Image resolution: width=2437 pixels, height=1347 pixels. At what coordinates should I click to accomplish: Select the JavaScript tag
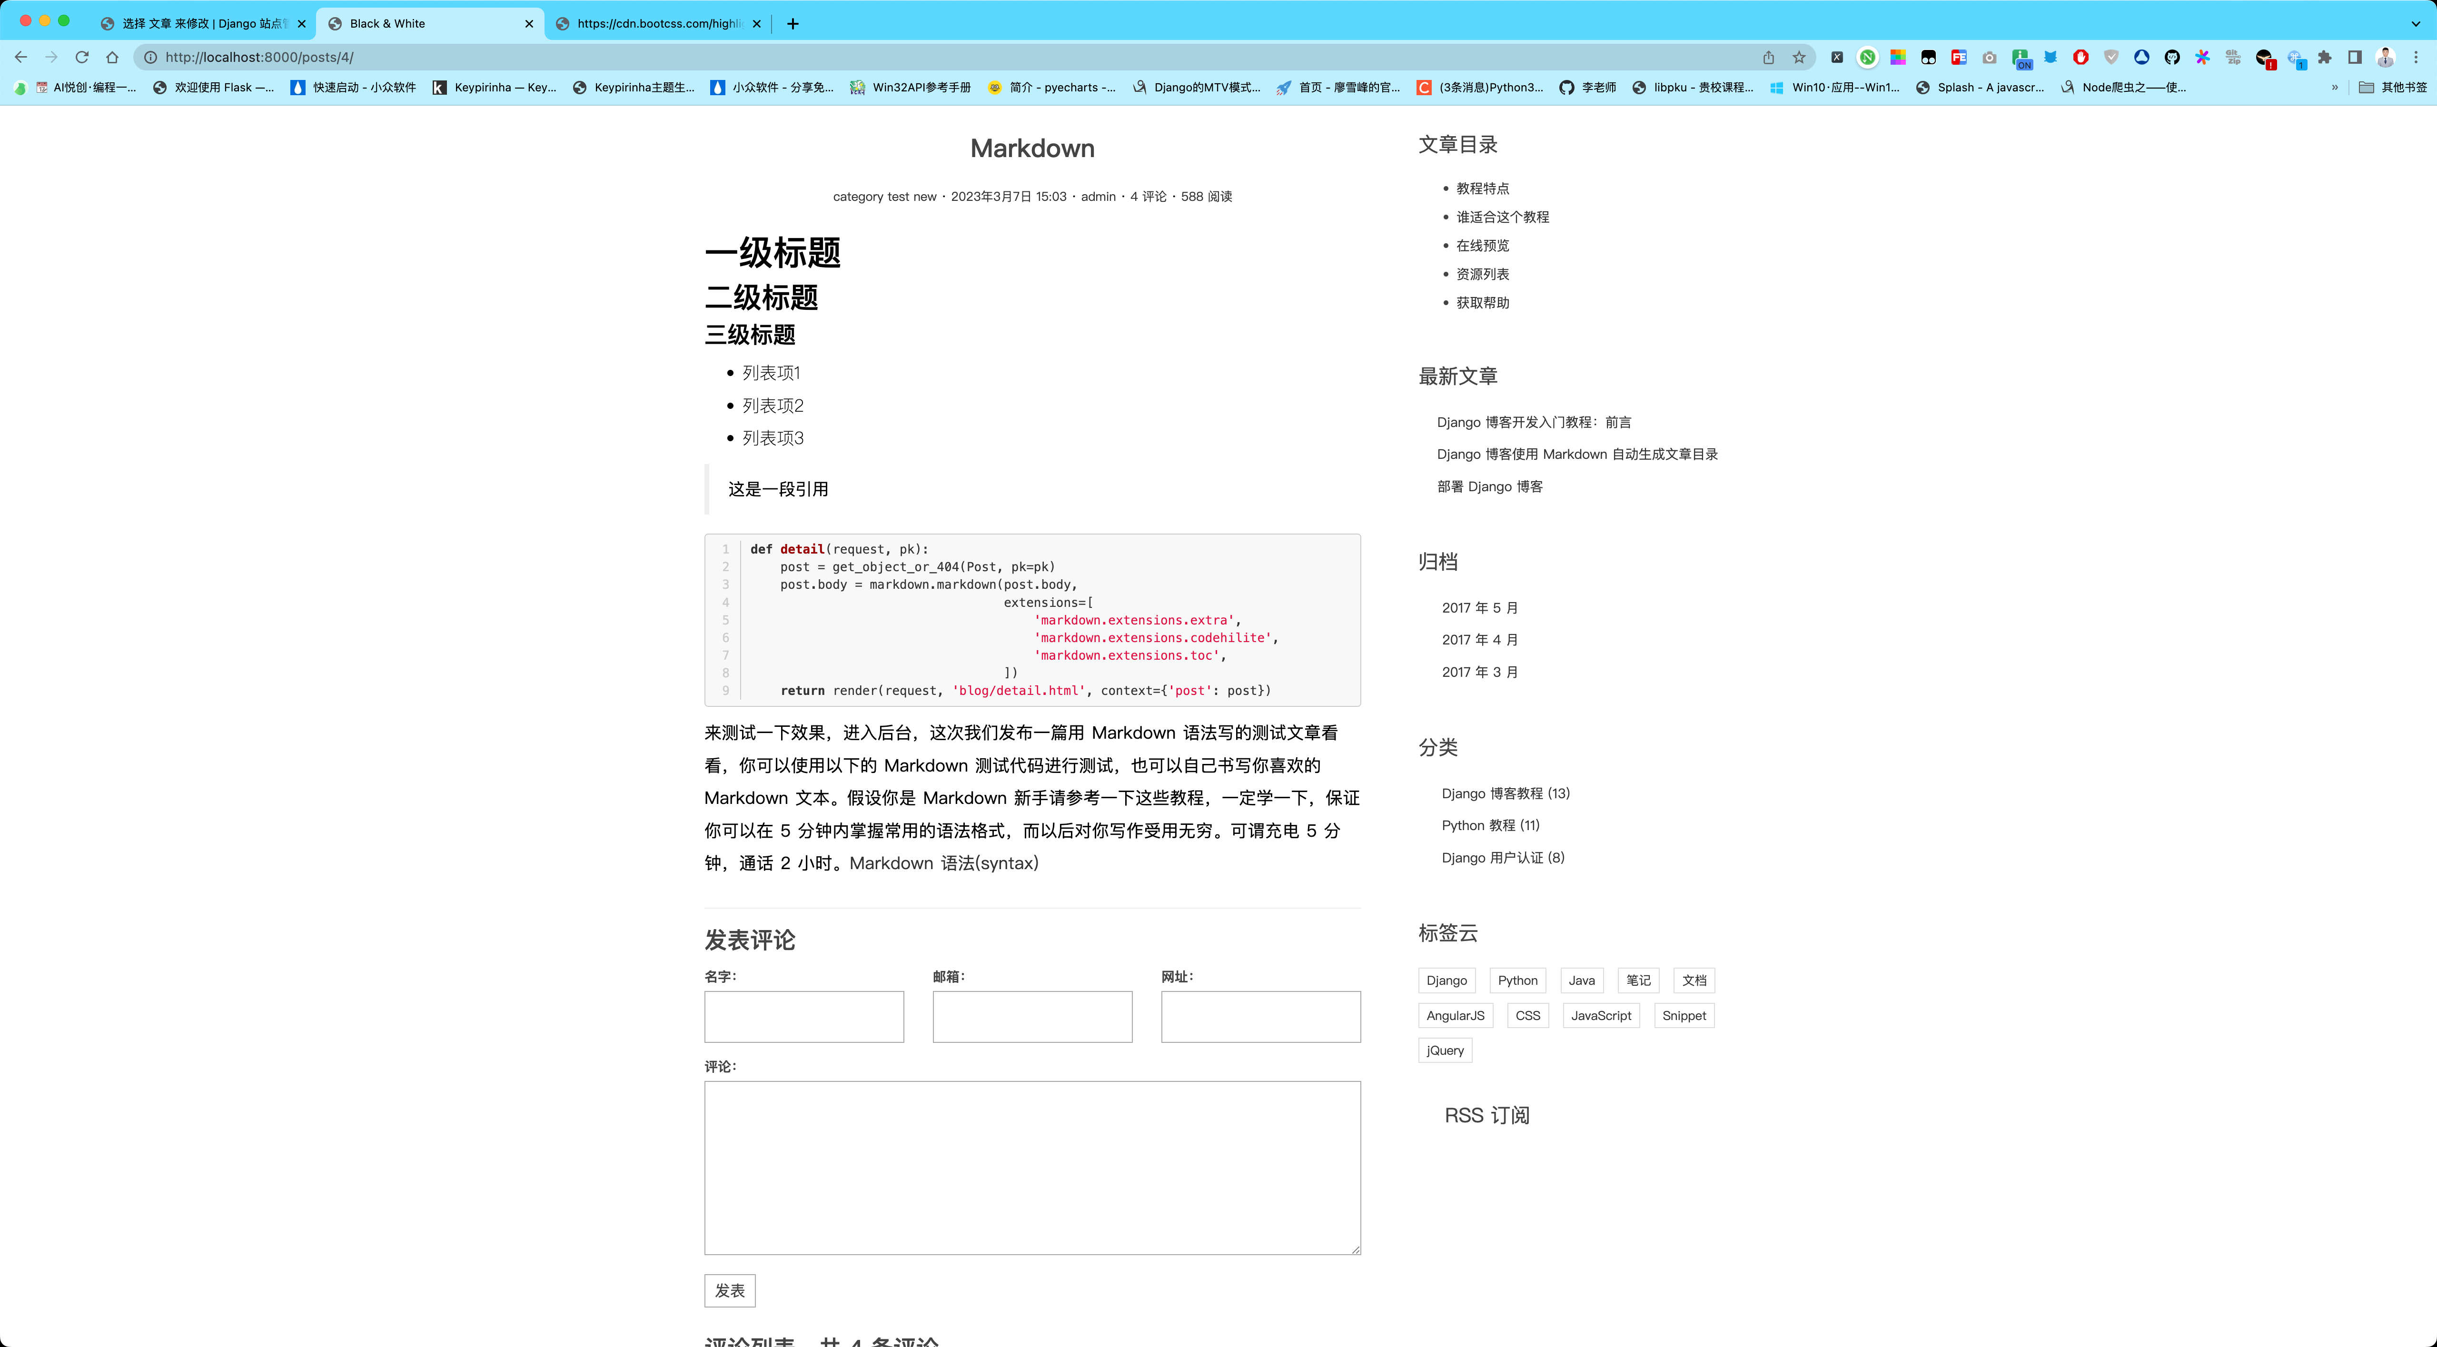tap(1601, 1015)
